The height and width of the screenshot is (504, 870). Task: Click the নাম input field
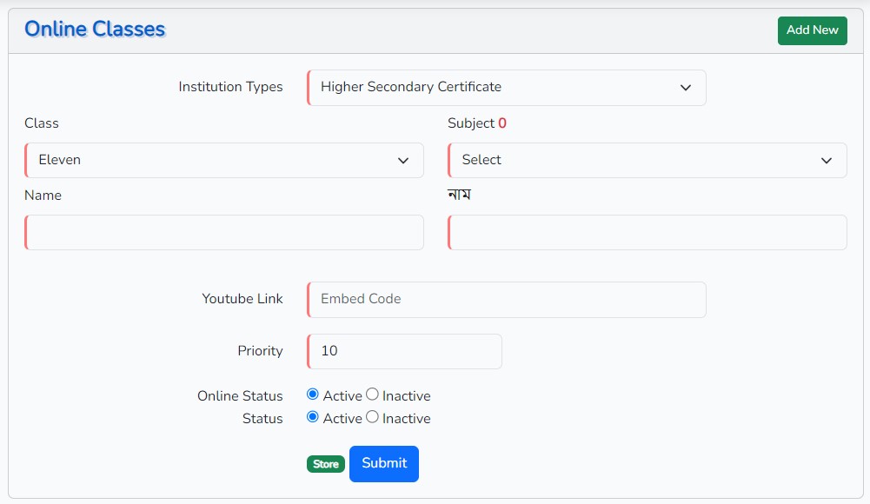pyautogui.click(x=647, y=233)
